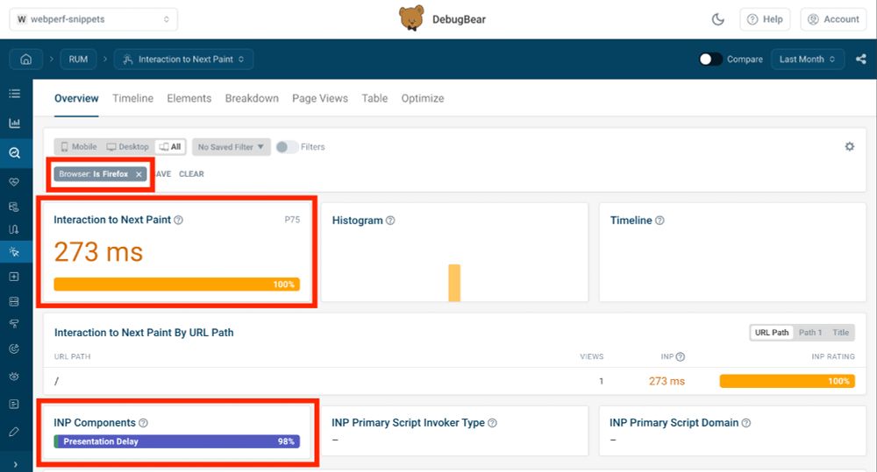Select the Mobile device filter
Viewport: 877px width, 472px height.
pyautogui.click(x=79, y=147)
